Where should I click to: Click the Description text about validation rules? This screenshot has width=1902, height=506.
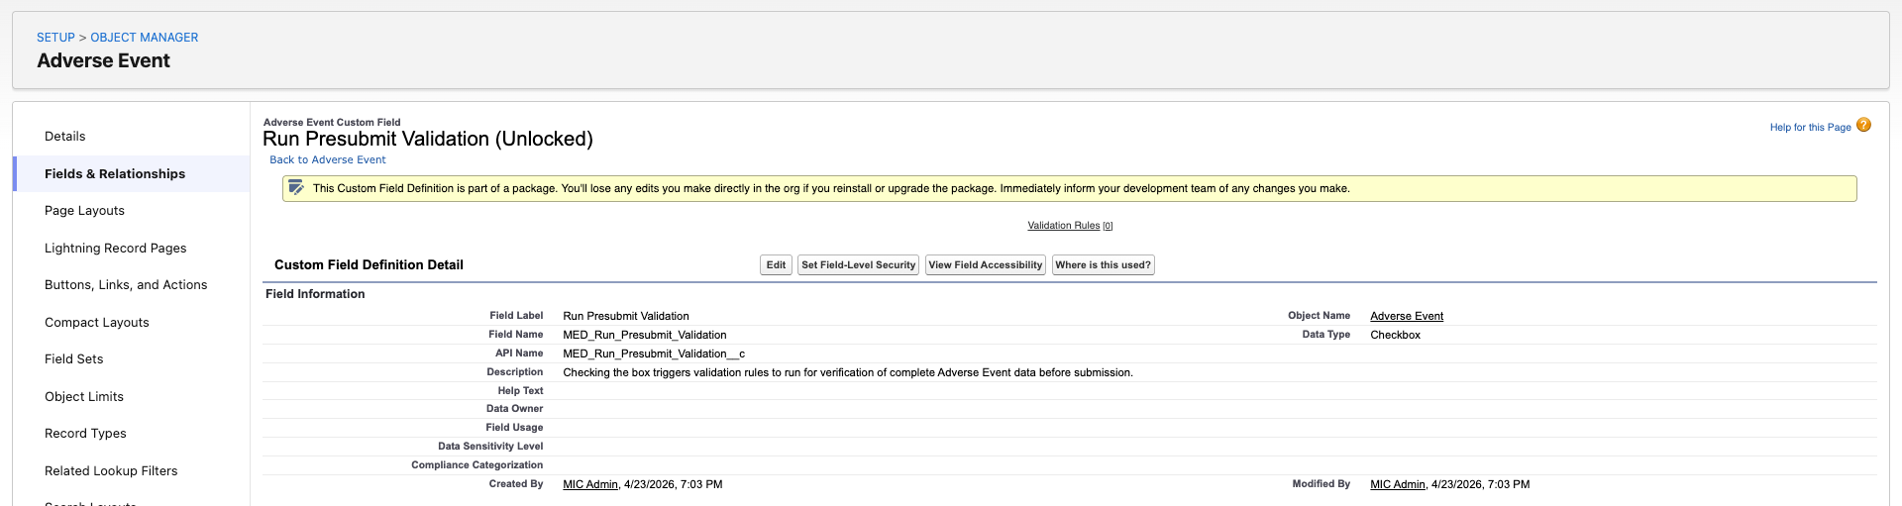click(x=848, y=372)
